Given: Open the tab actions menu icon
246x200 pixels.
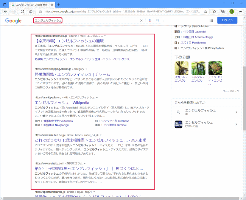Looking at the screenshot, I should click(5, 5).
